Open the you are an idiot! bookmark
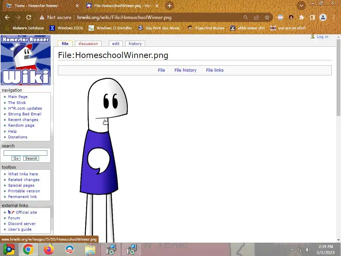The height and width of the screenshot is (256, 341). pyautogui.click(x=288, y=28)
